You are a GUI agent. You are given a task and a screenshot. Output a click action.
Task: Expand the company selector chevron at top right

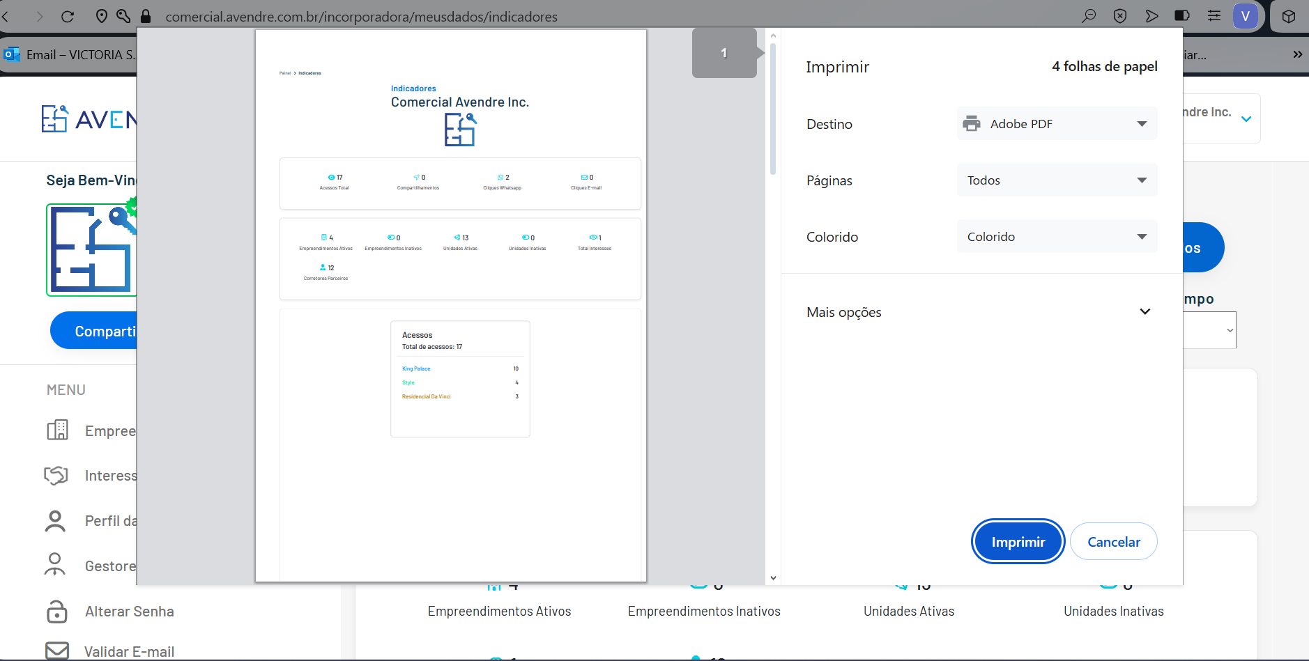[1246, 119]
